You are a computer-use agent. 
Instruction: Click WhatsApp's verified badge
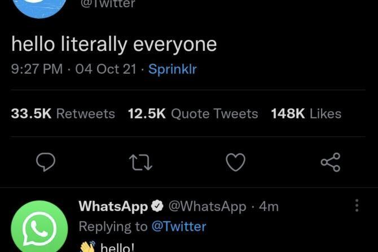pyautogui.click(x=157, y=206)
